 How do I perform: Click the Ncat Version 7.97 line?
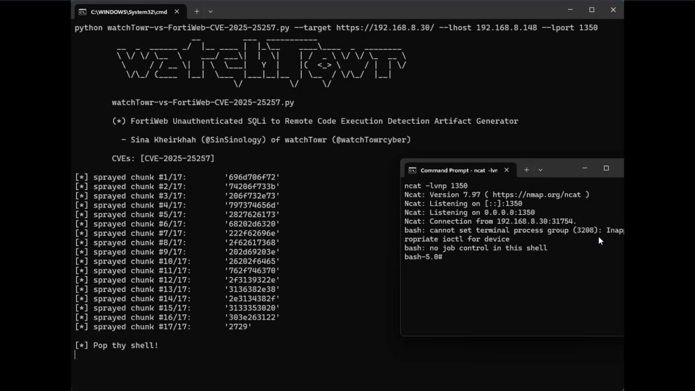click(497, 195)
